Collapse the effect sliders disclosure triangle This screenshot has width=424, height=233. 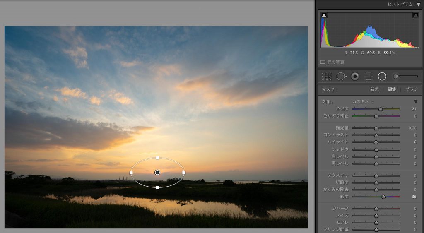click(416, 102)
